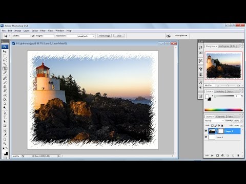This screenshot has width=246, height=184.
Task: Toggle Lock all for the layer
Action: point(222,126)
